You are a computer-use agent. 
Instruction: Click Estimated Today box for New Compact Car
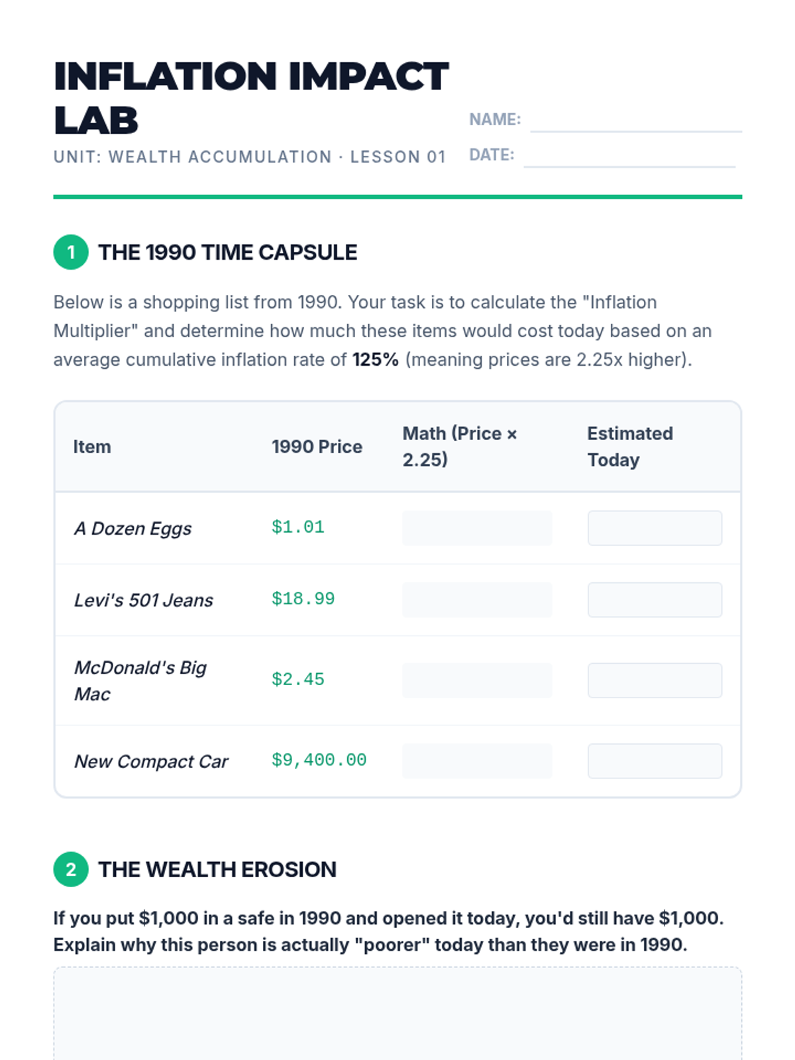tap(655, 761)
